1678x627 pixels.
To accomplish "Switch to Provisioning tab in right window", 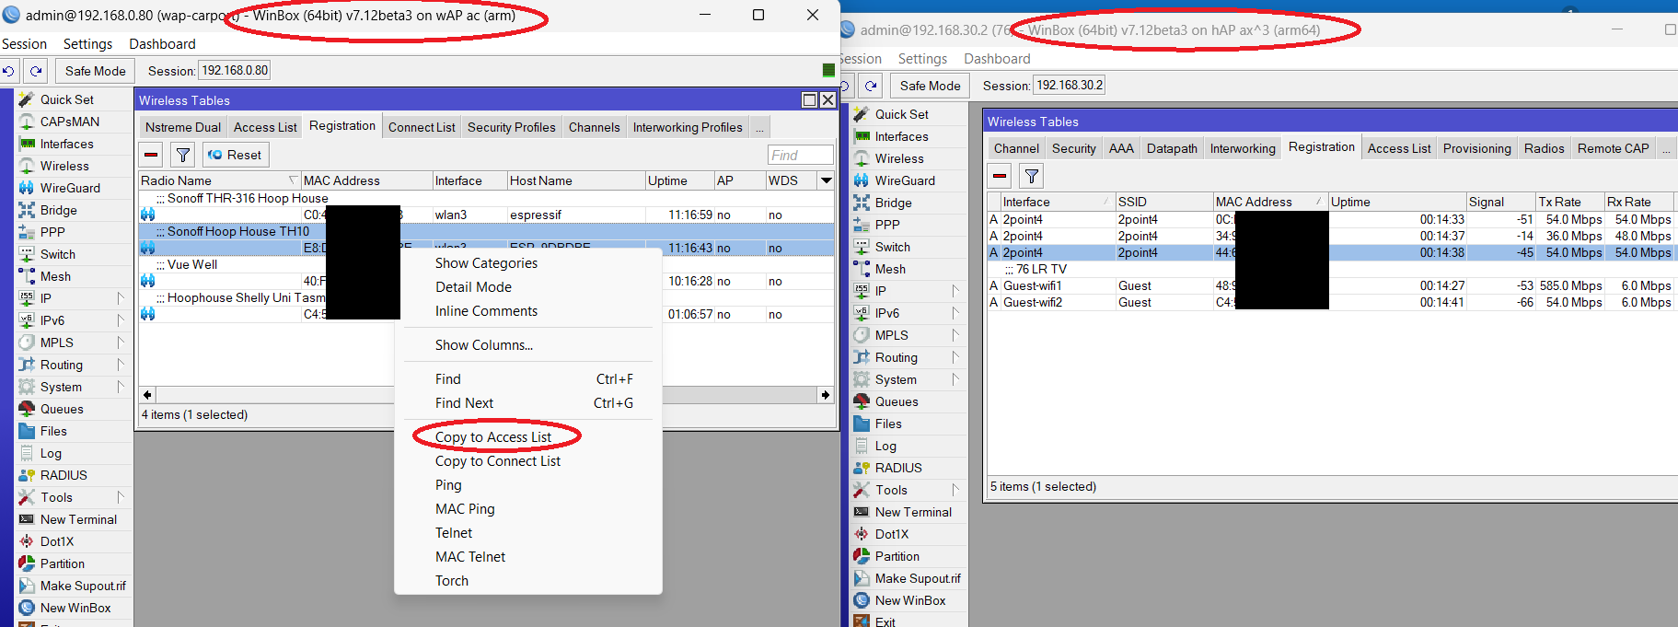I will click(x=1476, y=149).
